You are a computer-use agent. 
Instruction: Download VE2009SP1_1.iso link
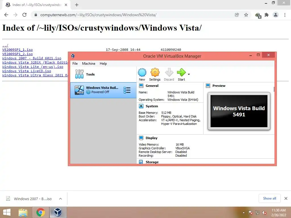coord(17,50)
